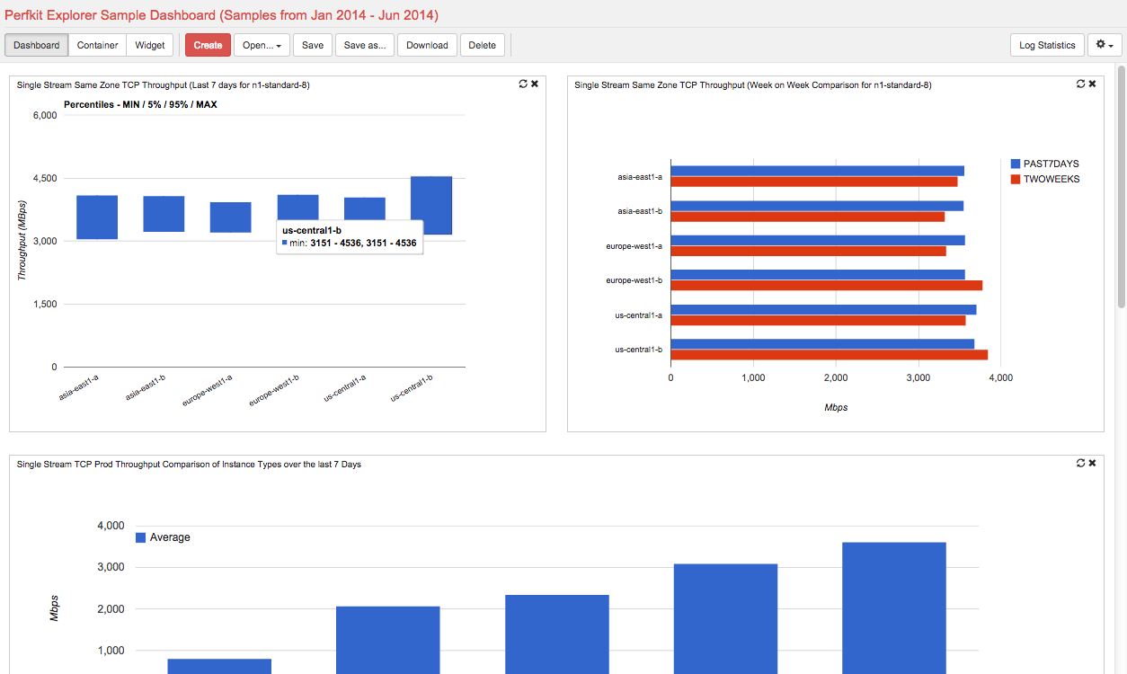Choose Save as... option

(x=365, y=45)
